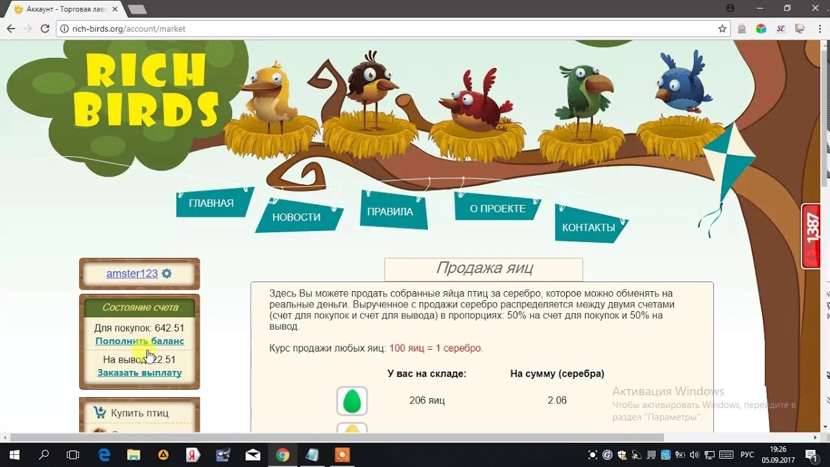This screenshot has width=830, height=467.
Task: Click the 206 яиц stock value
Action: [x=427, y=401]
